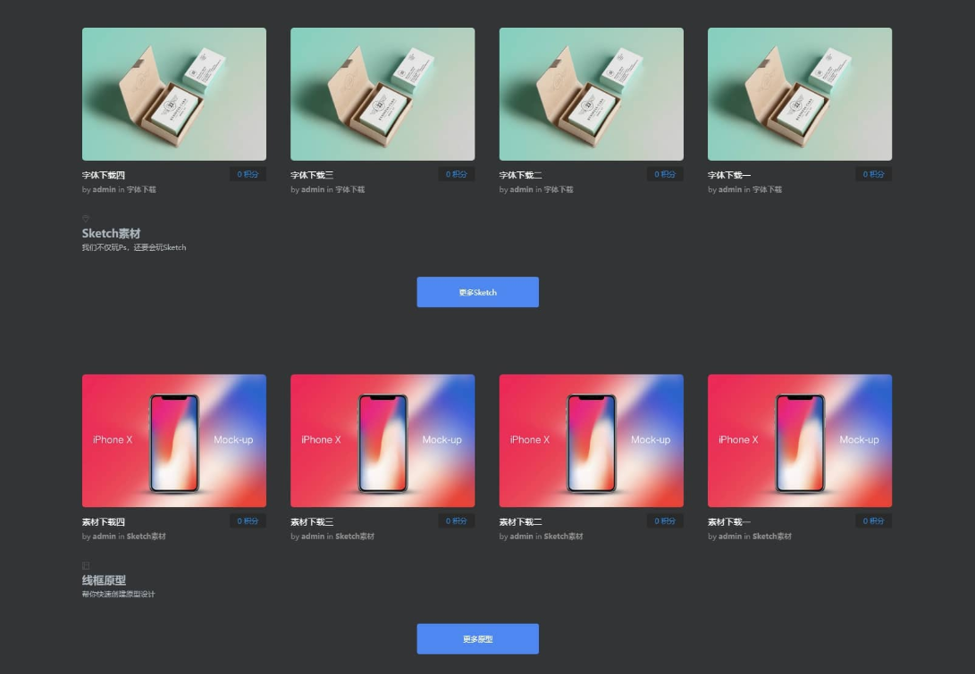Click the 字体下载一 title link
This screenshot has height=674, width=975.
click(728, 175)
